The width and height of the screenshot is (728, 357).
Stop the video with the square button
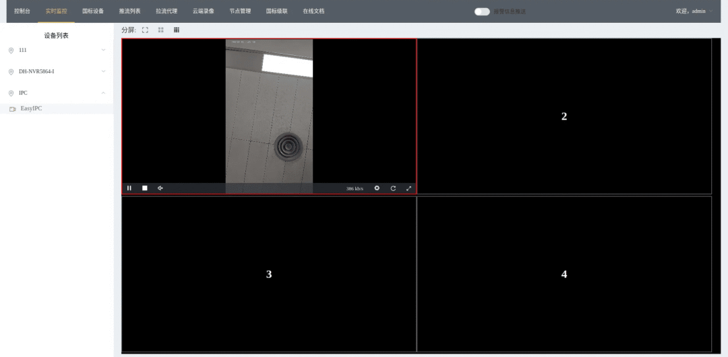[x=145, y=188]
